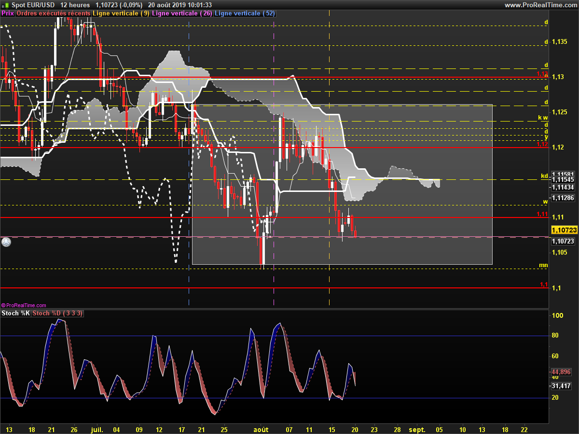The image size is (579, 434).
Task: Click the 1,11581 price label
Action: (x=563, y=174)
